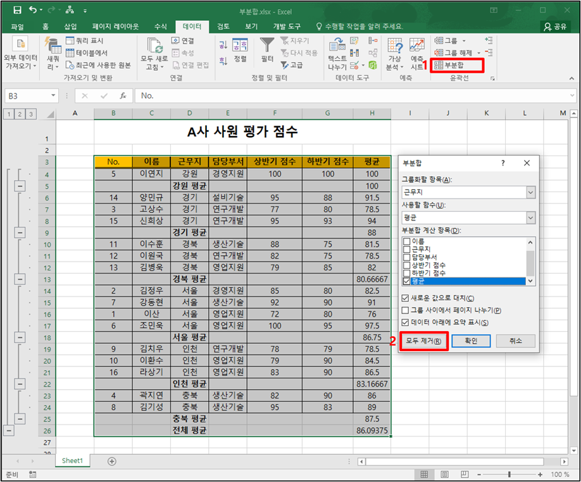This screenshot has width=581, height=482.
Task: Open the 그룹화할 항목 dropdown
Action: tap(530, 192)
